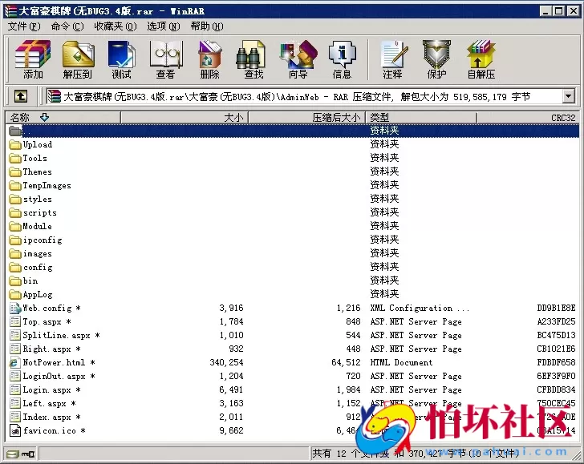Create 自解压 (SFX) archive

(x=481, y=59)
